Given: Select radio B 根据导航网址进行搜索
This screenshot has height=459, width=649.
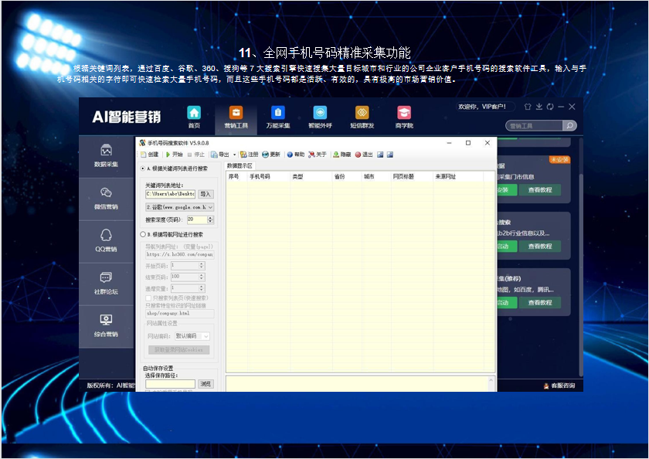Looking at the screenshot, I should click(143, 234).
